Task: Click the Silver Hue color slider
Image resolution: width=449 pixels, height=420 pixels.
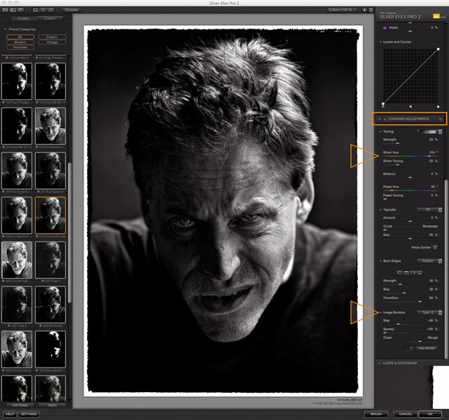Action: click(x=410, y=155)
